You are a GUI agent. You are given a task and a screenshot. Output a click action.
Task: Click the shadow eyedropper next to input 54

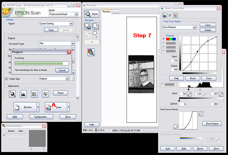189,94
